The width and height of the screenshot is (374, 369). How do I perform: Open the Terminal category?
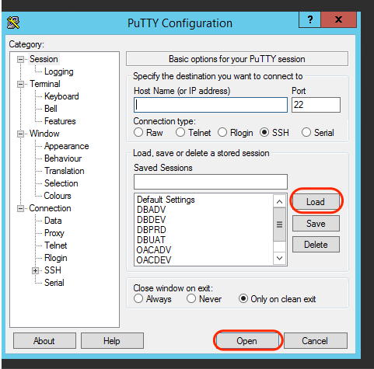45,84
